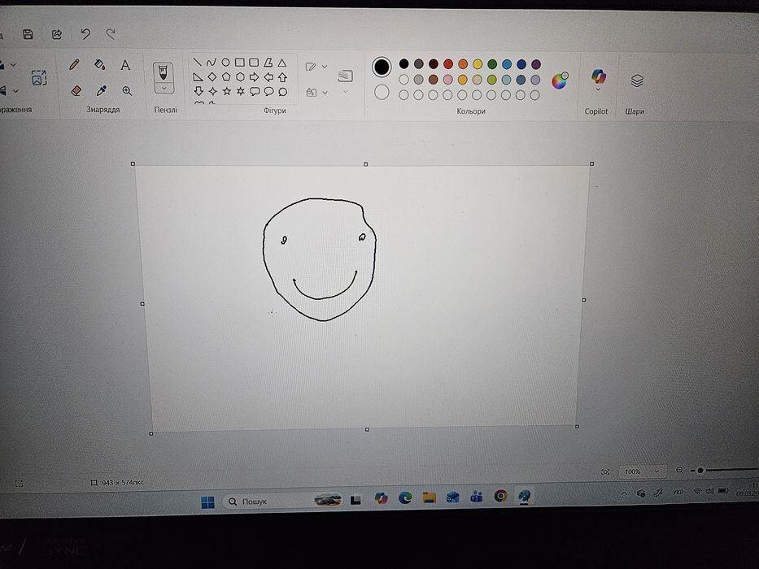Choose the Up arrow shape
The image size is (759, 569).
(x=282, y=77)
